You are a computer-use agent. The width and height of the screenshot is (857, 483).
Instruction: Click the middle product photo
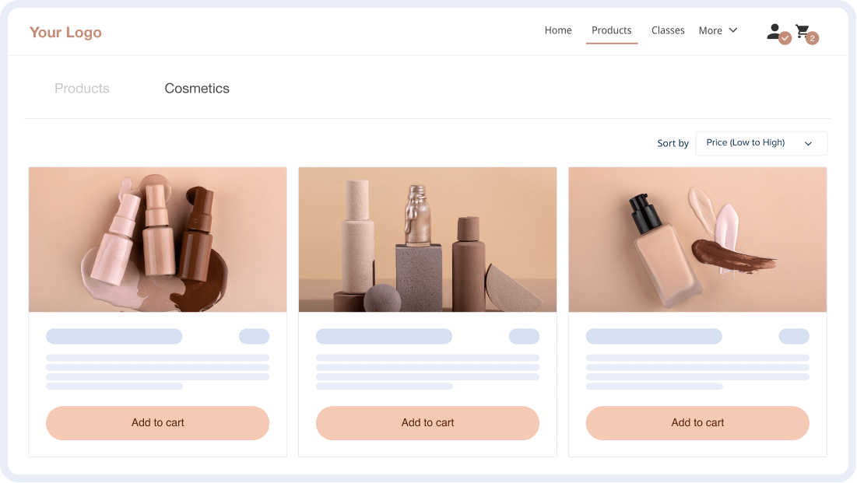point(427,239)
